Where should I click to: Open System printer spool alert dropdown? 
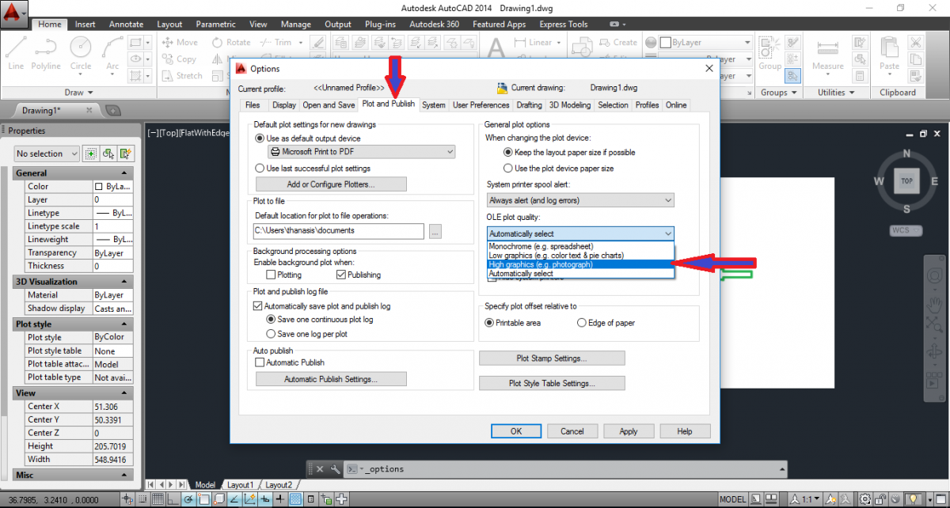580,200
